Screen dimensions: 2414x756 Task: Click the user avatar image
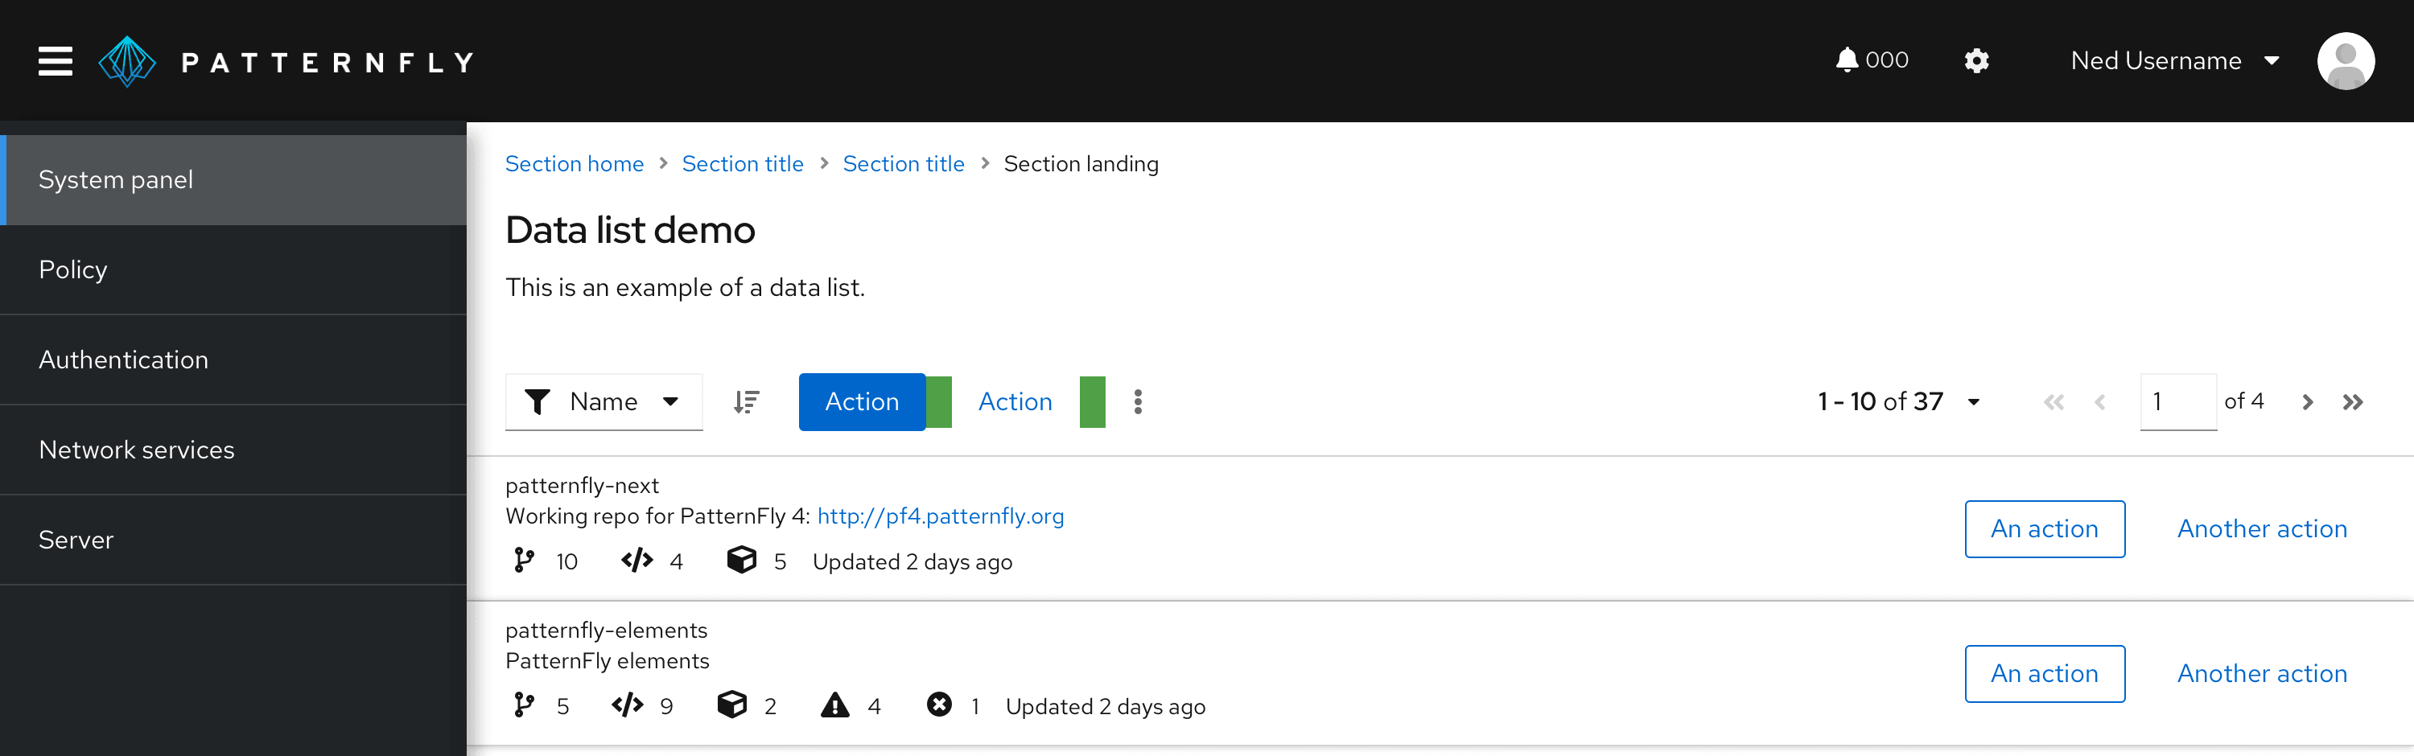2345,61
